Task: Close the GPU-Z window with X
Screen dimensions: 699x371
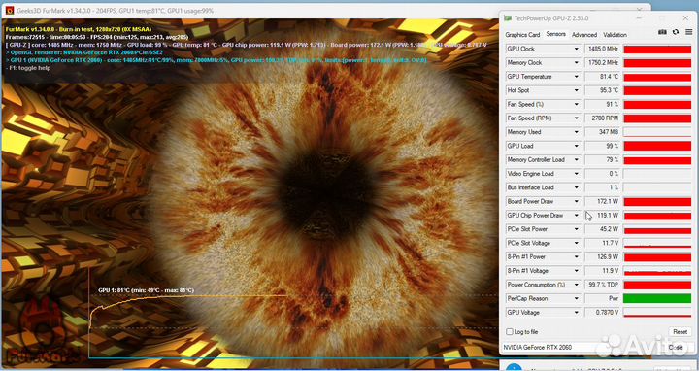Action: tap(685, 18)
